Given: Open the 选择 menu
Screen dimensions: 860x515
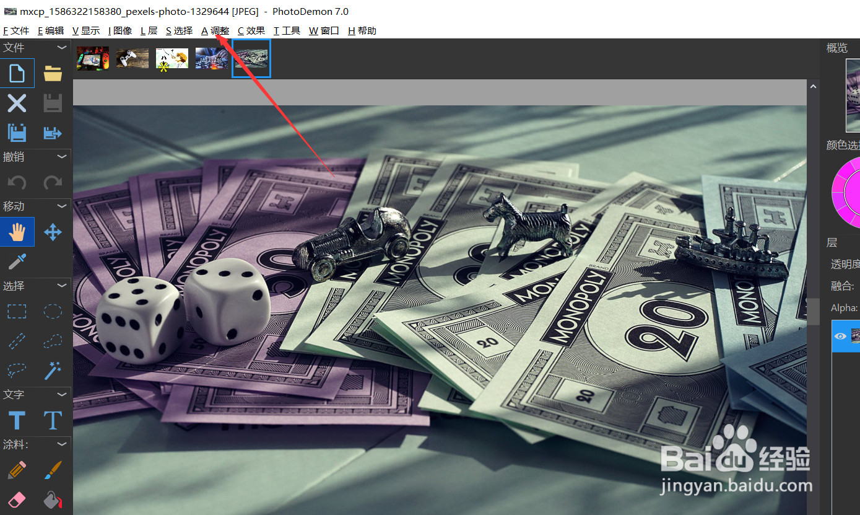Looking at the screenshot, I should (x=180, y=30).
